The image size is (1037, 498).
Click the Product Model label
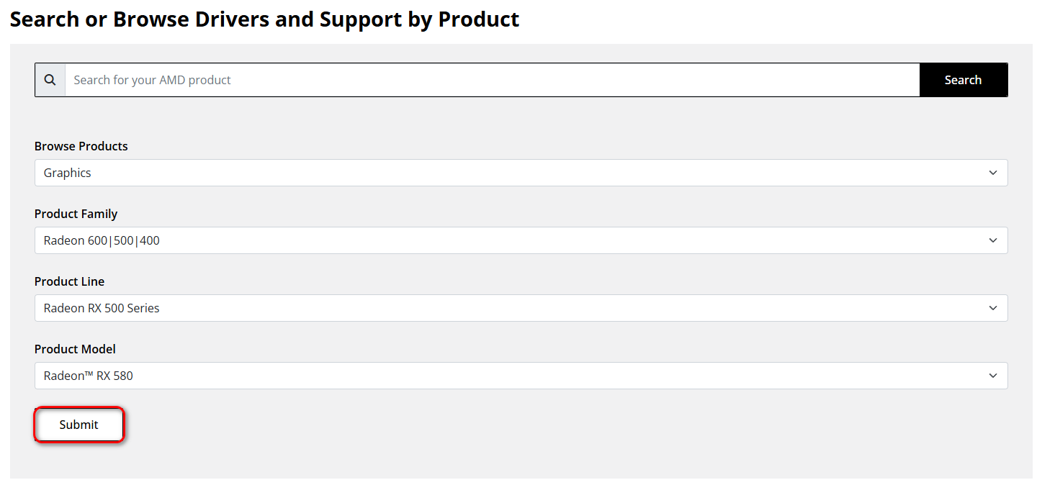75,349
